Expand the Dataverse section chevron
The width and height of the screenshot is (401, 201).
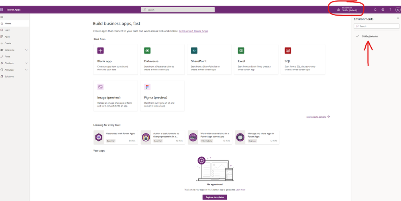26,50
